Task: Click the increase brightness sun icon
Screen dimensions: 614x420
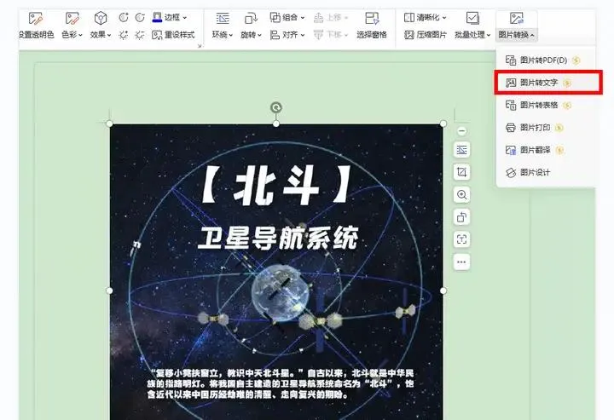Action: click(x=124, y=35)
